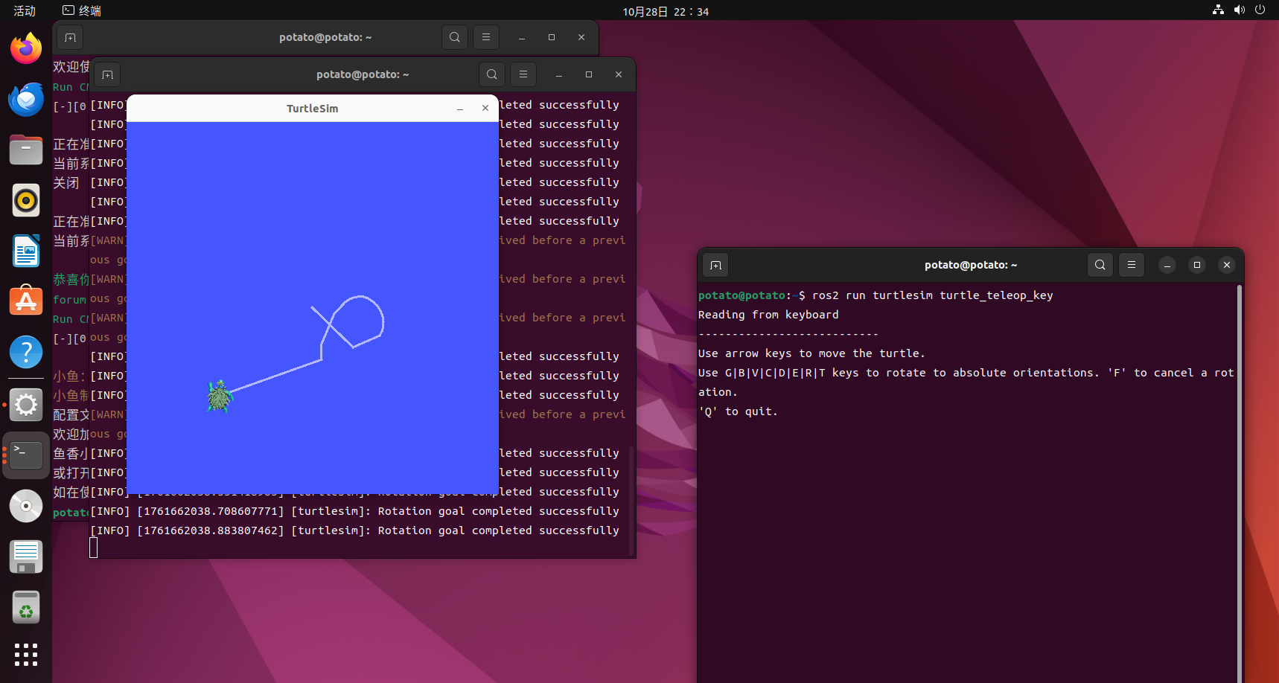Screen dimensions: 1279x683
Task: Launch Thunderbird from the dock
Action: click(x=25, y=99)
